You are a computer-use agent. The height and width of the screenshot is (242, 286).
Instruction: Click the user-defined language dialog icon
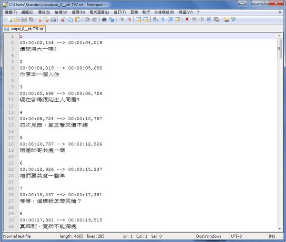(x=177, y=20)
